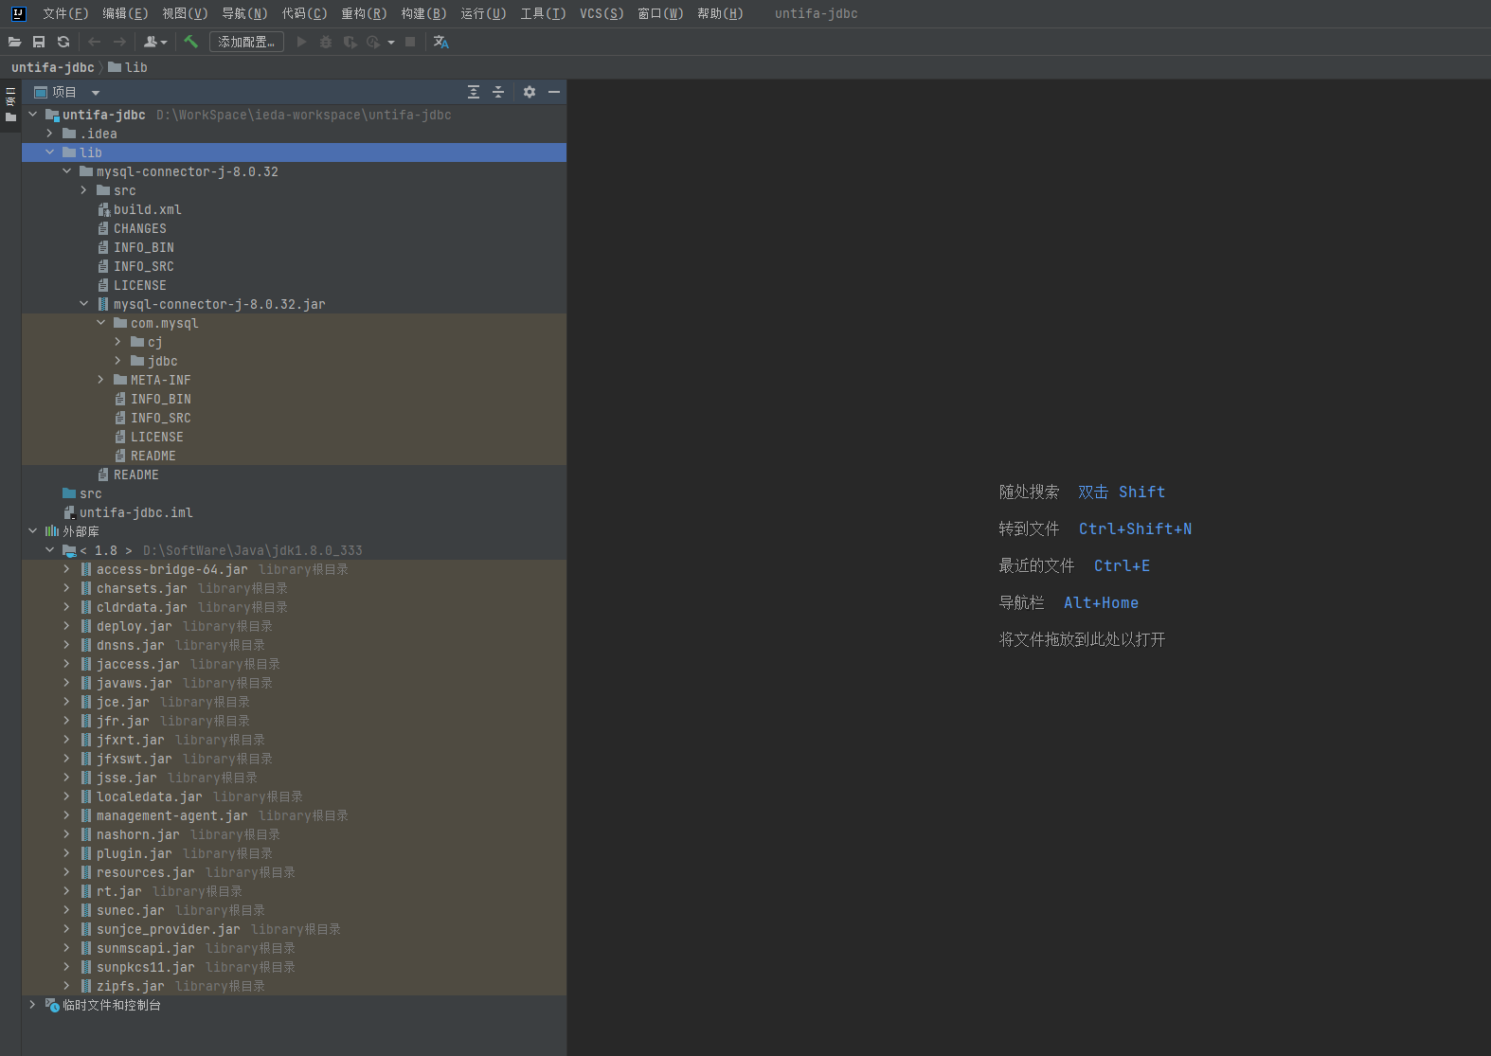This screenshot has width=1491, height=1056.
Task: Collapse the mysql-connector-j-8.0.32.jar node
Action: pos(84,304)
